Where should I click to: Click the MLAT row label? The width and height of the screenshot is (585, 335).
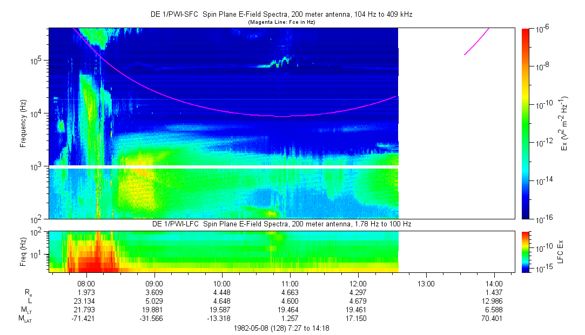[x=24, y=318]
